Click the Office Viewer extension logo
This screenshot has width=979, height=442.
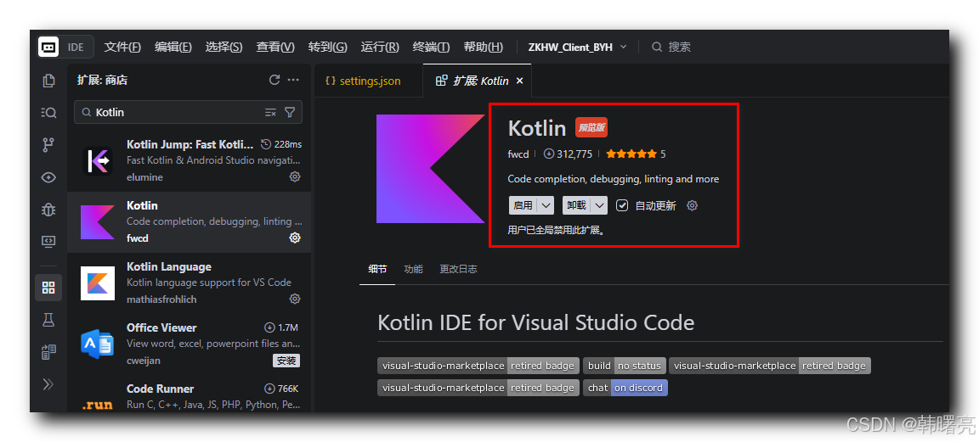pos(98,344)
